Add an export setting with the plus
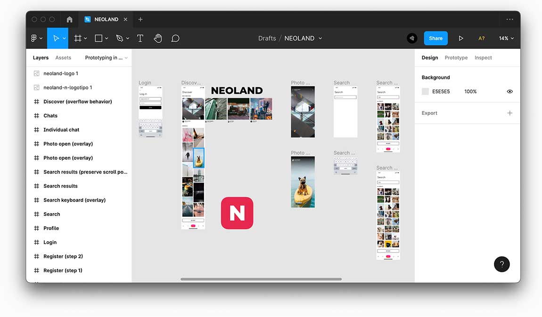542x317 pixels. [x=509, y=113]
